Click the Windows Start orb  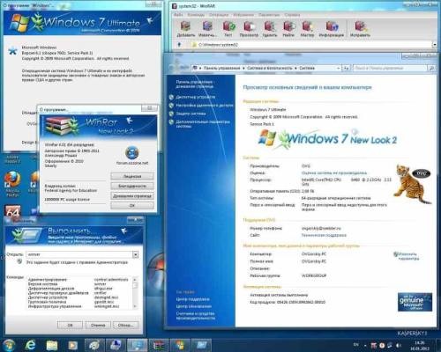coord(9,345)
